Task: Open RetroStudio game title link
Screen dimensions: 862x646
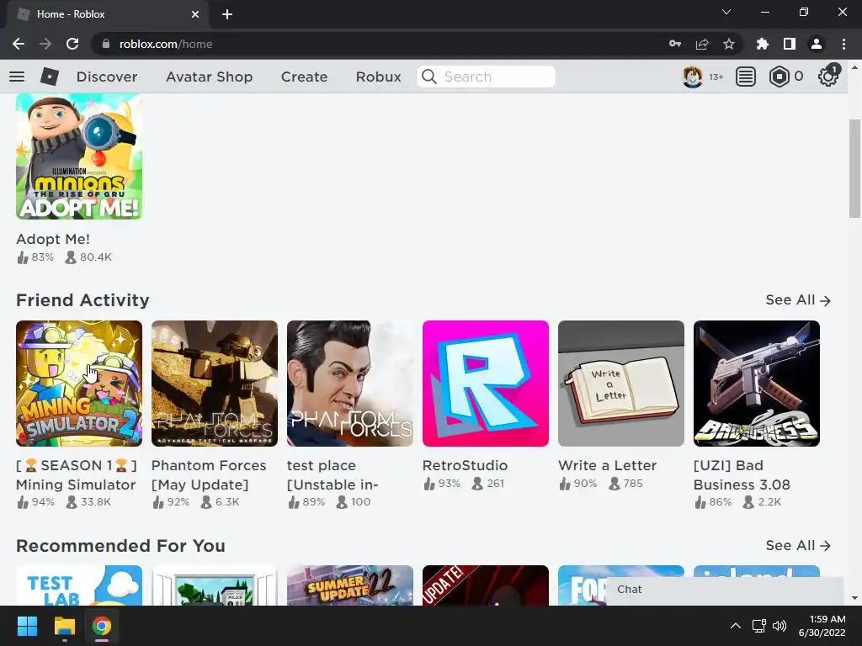Action: (x=465, y=465)
